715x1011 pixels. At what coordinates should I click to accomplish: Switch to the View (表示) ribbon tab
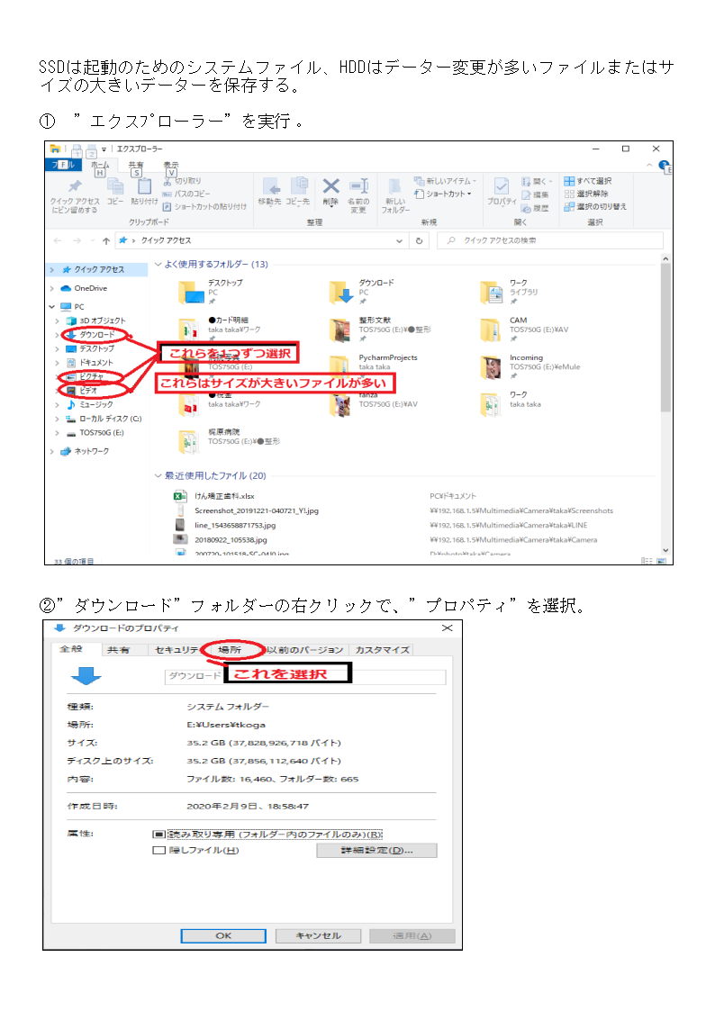tap(171, 166)
